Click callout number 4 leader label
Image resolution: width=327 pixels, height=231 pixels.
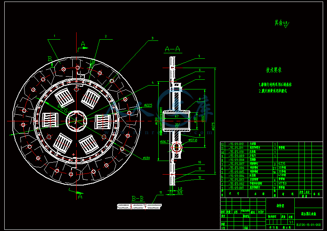tap(153, 82)
